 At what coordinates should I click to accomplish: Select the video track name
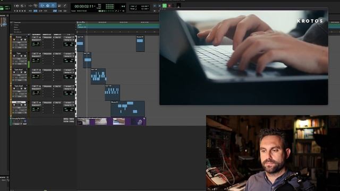point(19,119)
